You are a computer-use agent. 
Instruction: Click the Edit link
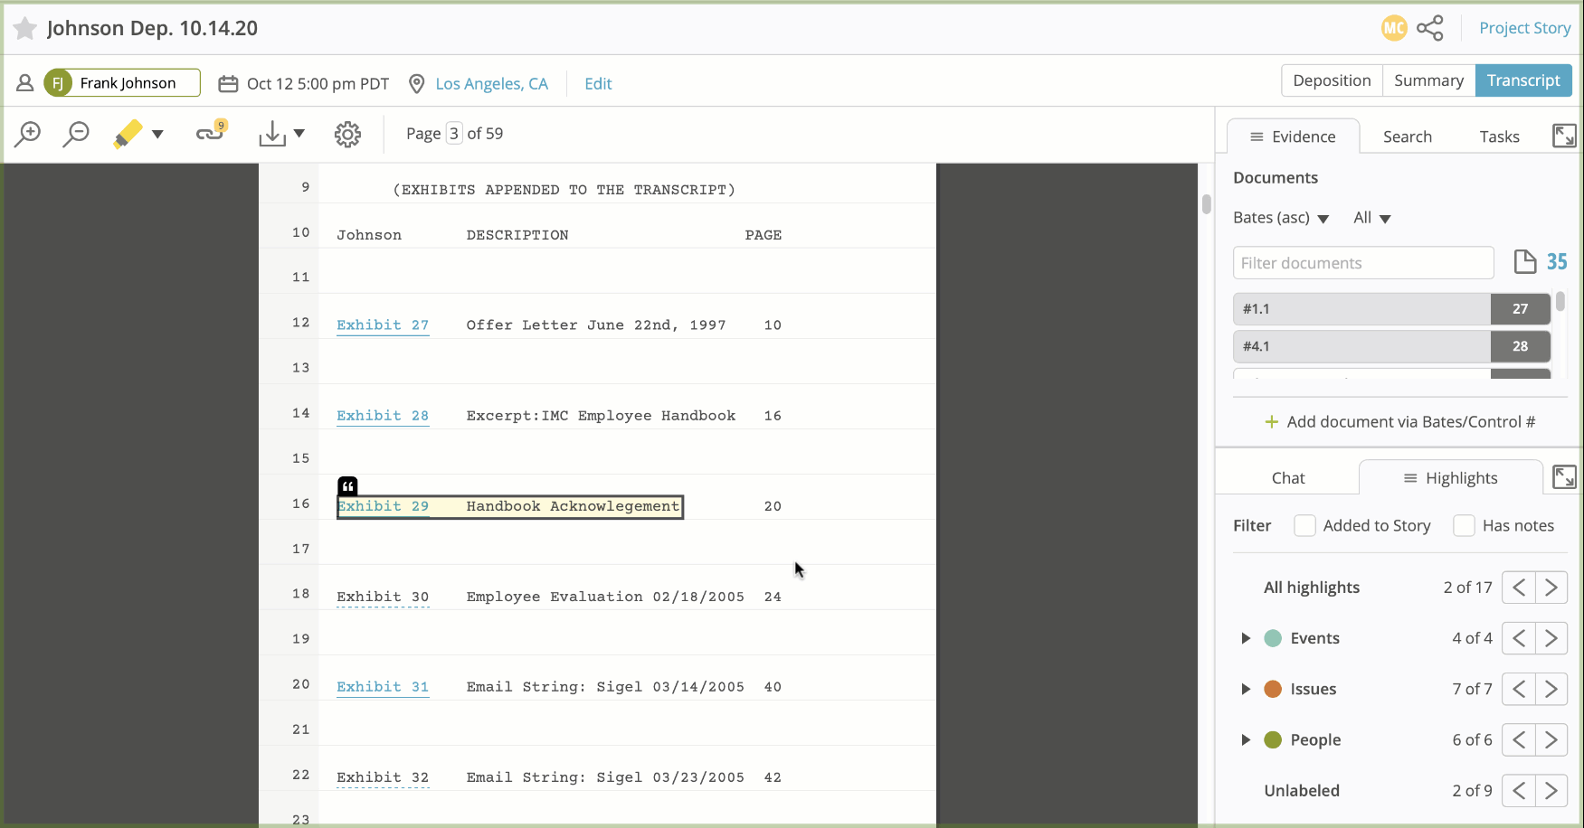[x=598, y=84]
